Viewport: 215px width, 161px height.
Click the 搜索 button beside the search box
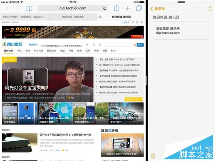(140, 45)
